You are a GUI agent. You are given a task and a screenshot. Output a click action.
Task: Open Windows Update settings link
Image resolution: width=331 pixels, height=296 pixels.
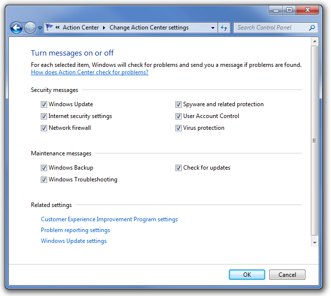(x=74, y=241)
